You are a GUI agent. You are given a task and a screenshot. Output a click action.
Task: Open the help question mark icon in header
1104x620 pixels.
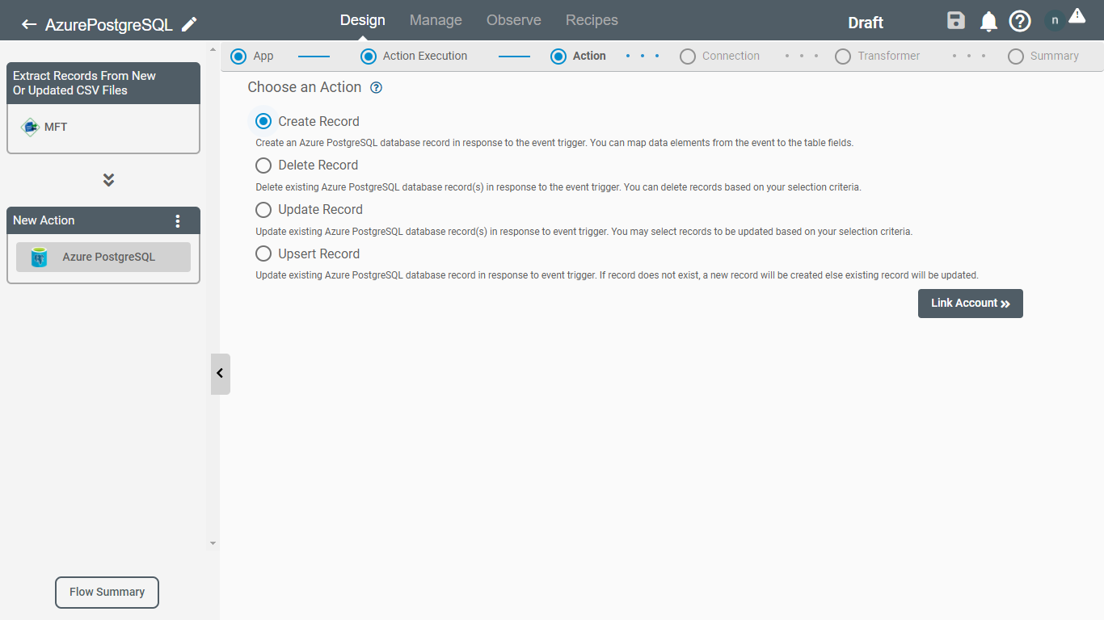(x=1020, y=21)
